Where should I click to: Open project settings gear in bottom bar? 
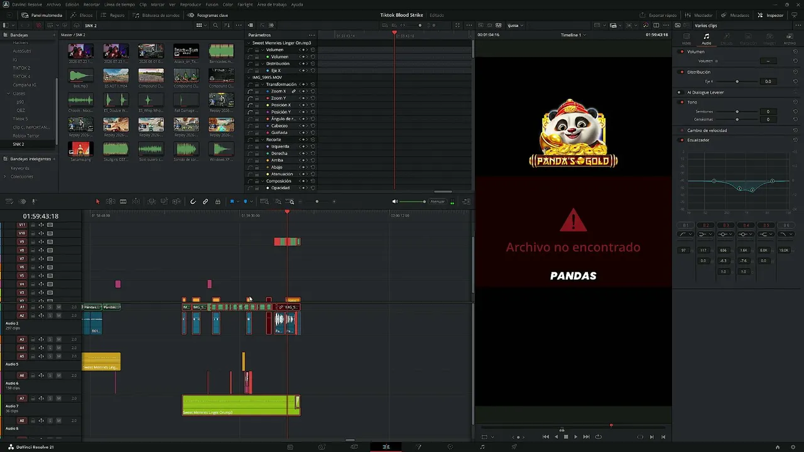(x=791, y=447)
